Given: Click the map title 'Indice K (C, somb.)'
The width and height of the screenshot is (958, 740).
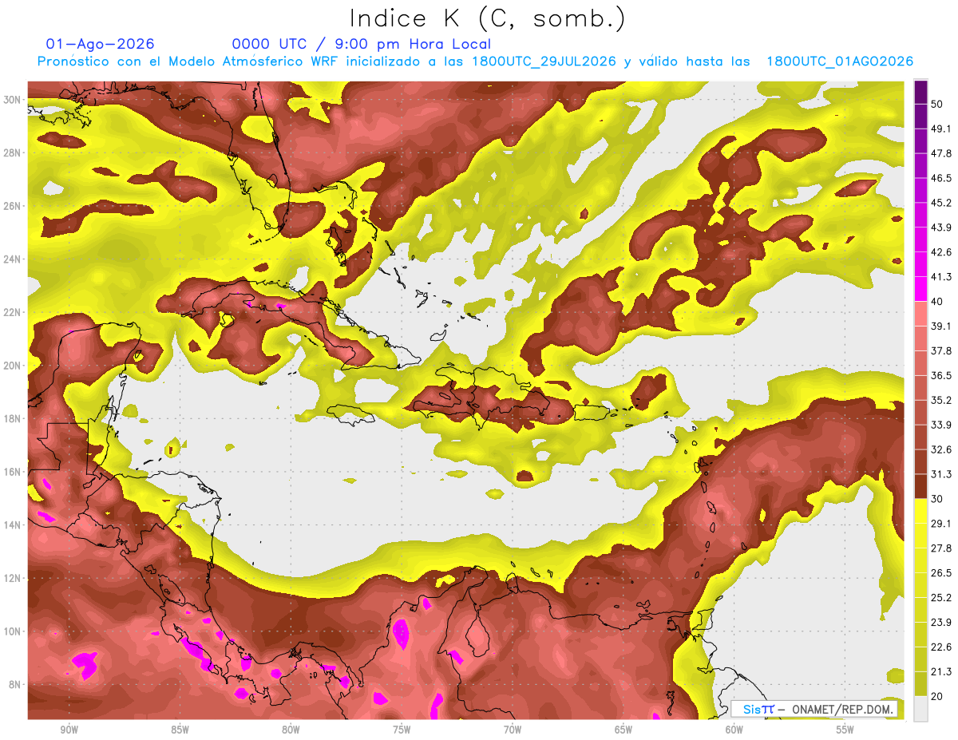Looking at the screenshot, I should (487, 18).
